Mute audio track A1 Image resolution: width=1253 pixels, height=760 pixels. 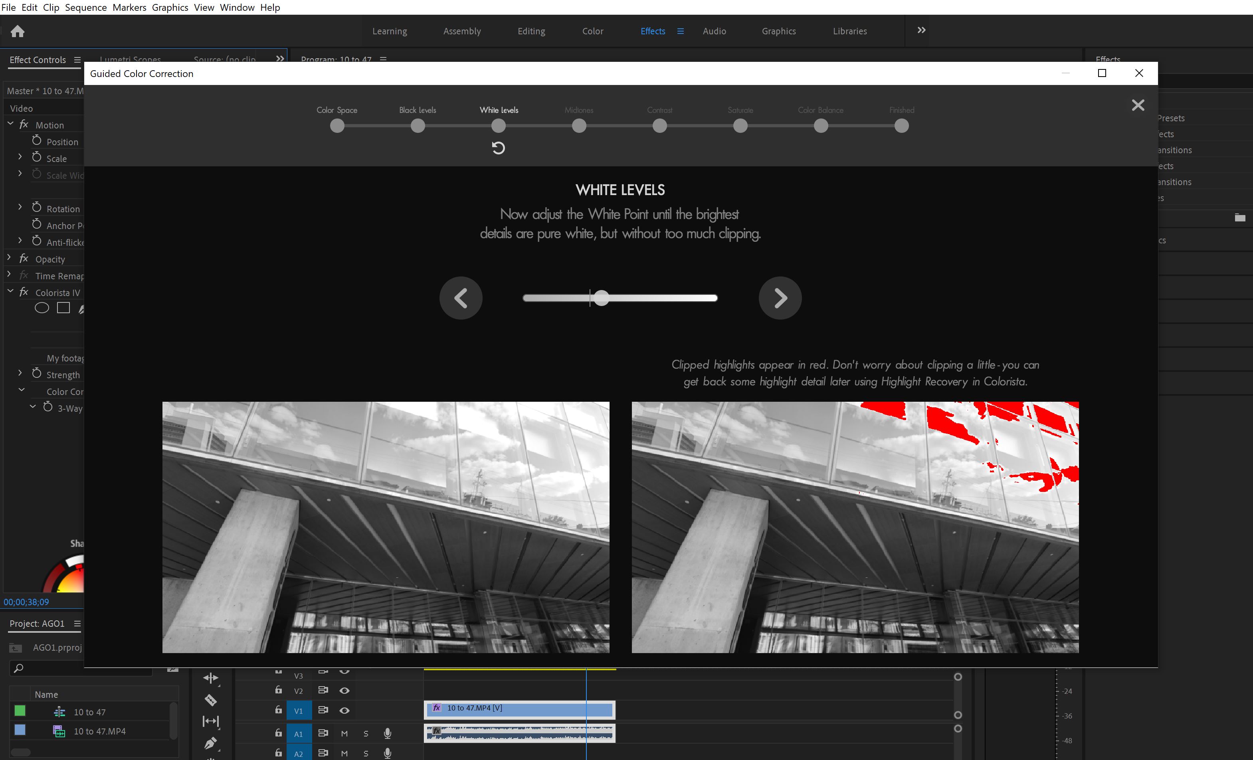[x=345, y=733]
